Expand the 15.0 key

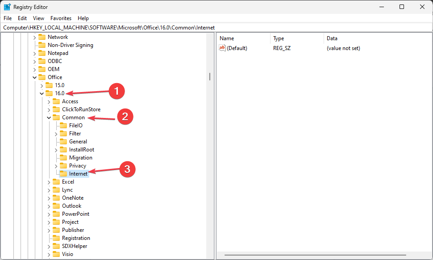42,85
